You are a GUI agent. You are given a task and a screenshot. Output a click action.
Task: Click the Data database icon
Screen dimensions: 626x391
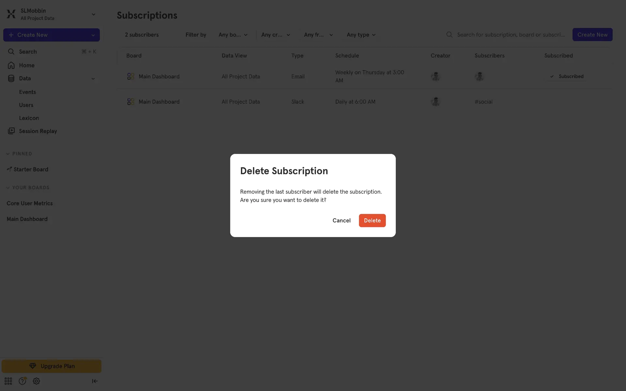coord(11,79)
